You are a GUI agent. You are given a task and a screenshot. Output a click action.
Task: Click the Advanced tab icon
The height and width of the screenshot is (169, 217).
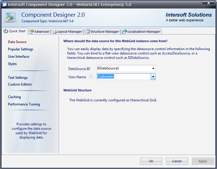pos(31,32)
